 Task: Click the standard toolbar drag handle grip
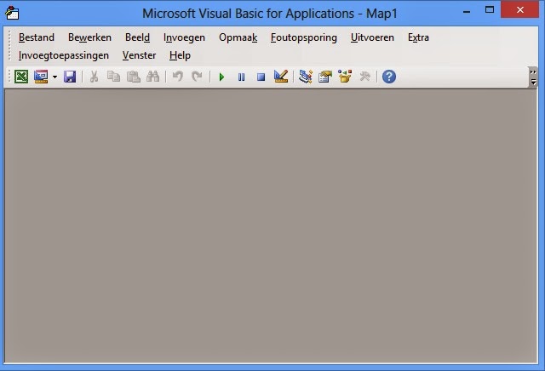click(9, 77)
